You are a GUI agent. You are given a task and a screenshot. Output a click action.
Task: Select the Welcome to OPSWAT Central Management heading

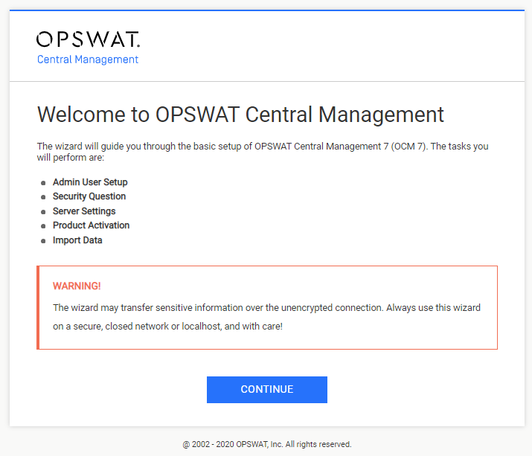point(240,115)
